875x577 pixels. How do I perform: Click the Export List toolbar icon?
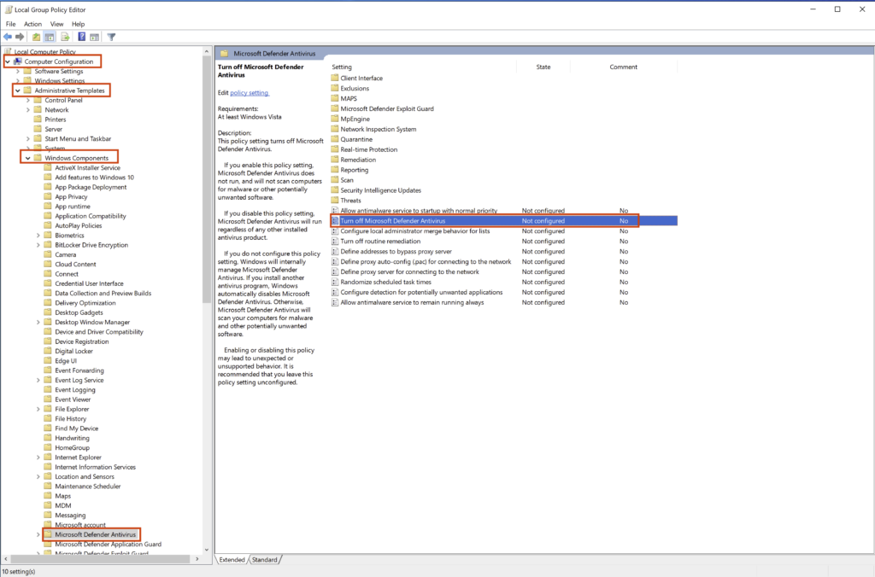point(65,37)
